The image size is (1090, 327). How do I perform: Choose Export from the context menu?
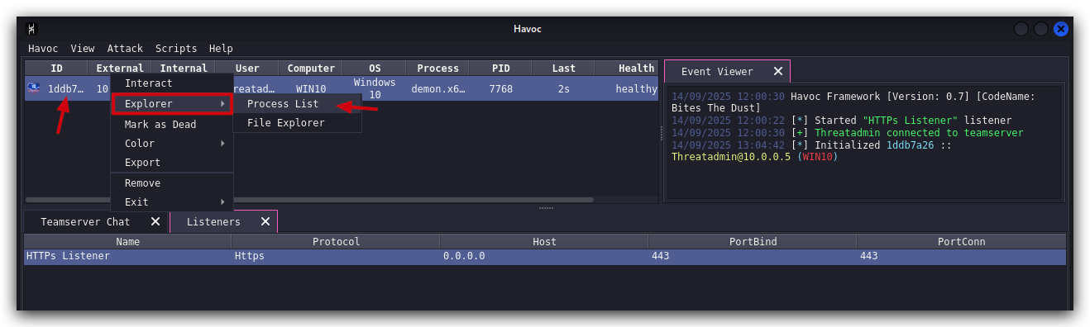click(172, 163)
